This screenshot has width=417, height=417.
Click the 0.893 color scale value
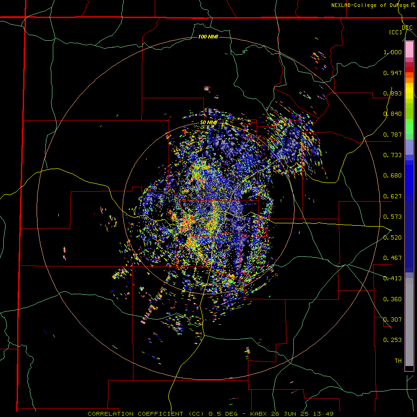[x=392, y=93]
